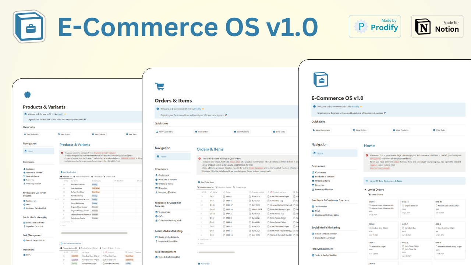Click View Customers on Products & Variants page
Viewport: 471px width, 265px height.
[31, 134]
